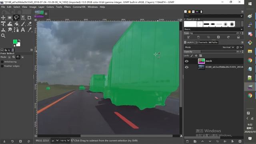256x144 pixels.
Task: Select the Warp Transform tool
Action: point(10,24)
